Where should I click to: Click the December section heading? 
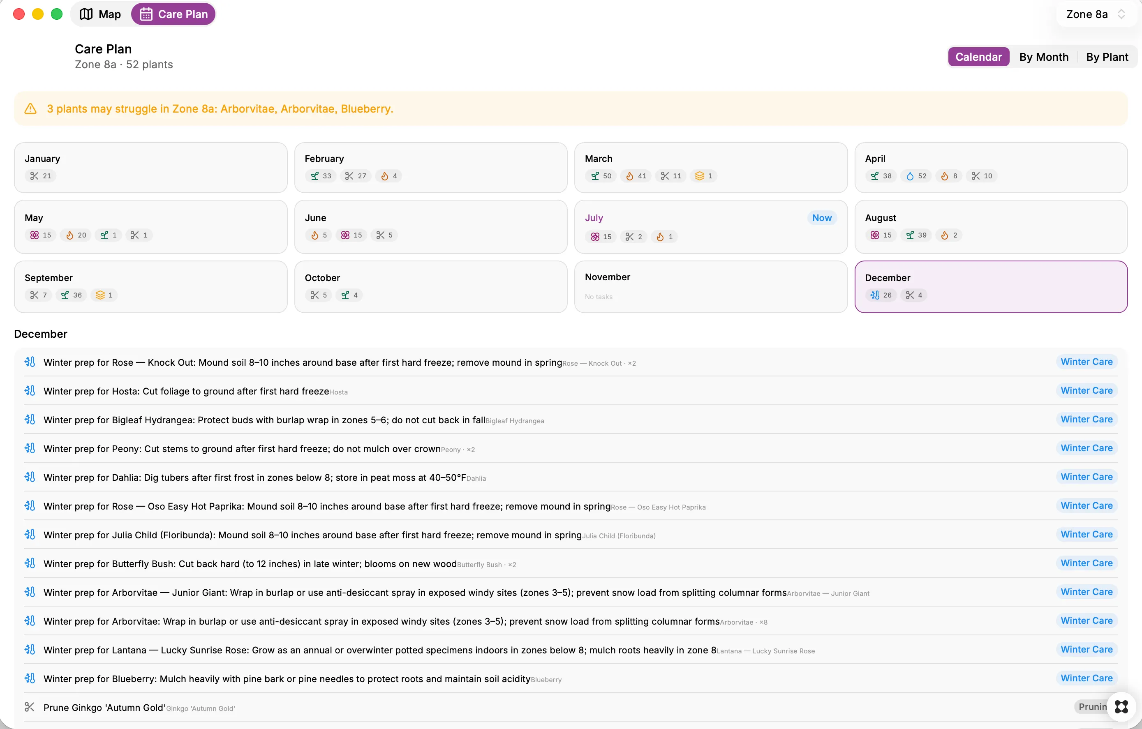pyautogui.click(x=41, y=334)
